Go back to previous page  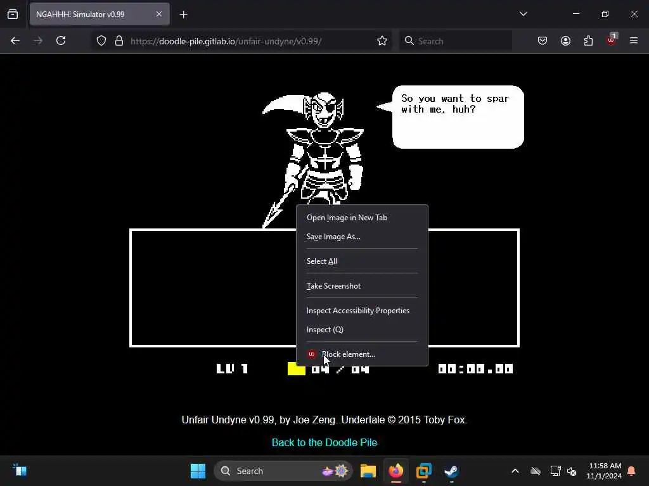tap(15, 41)
